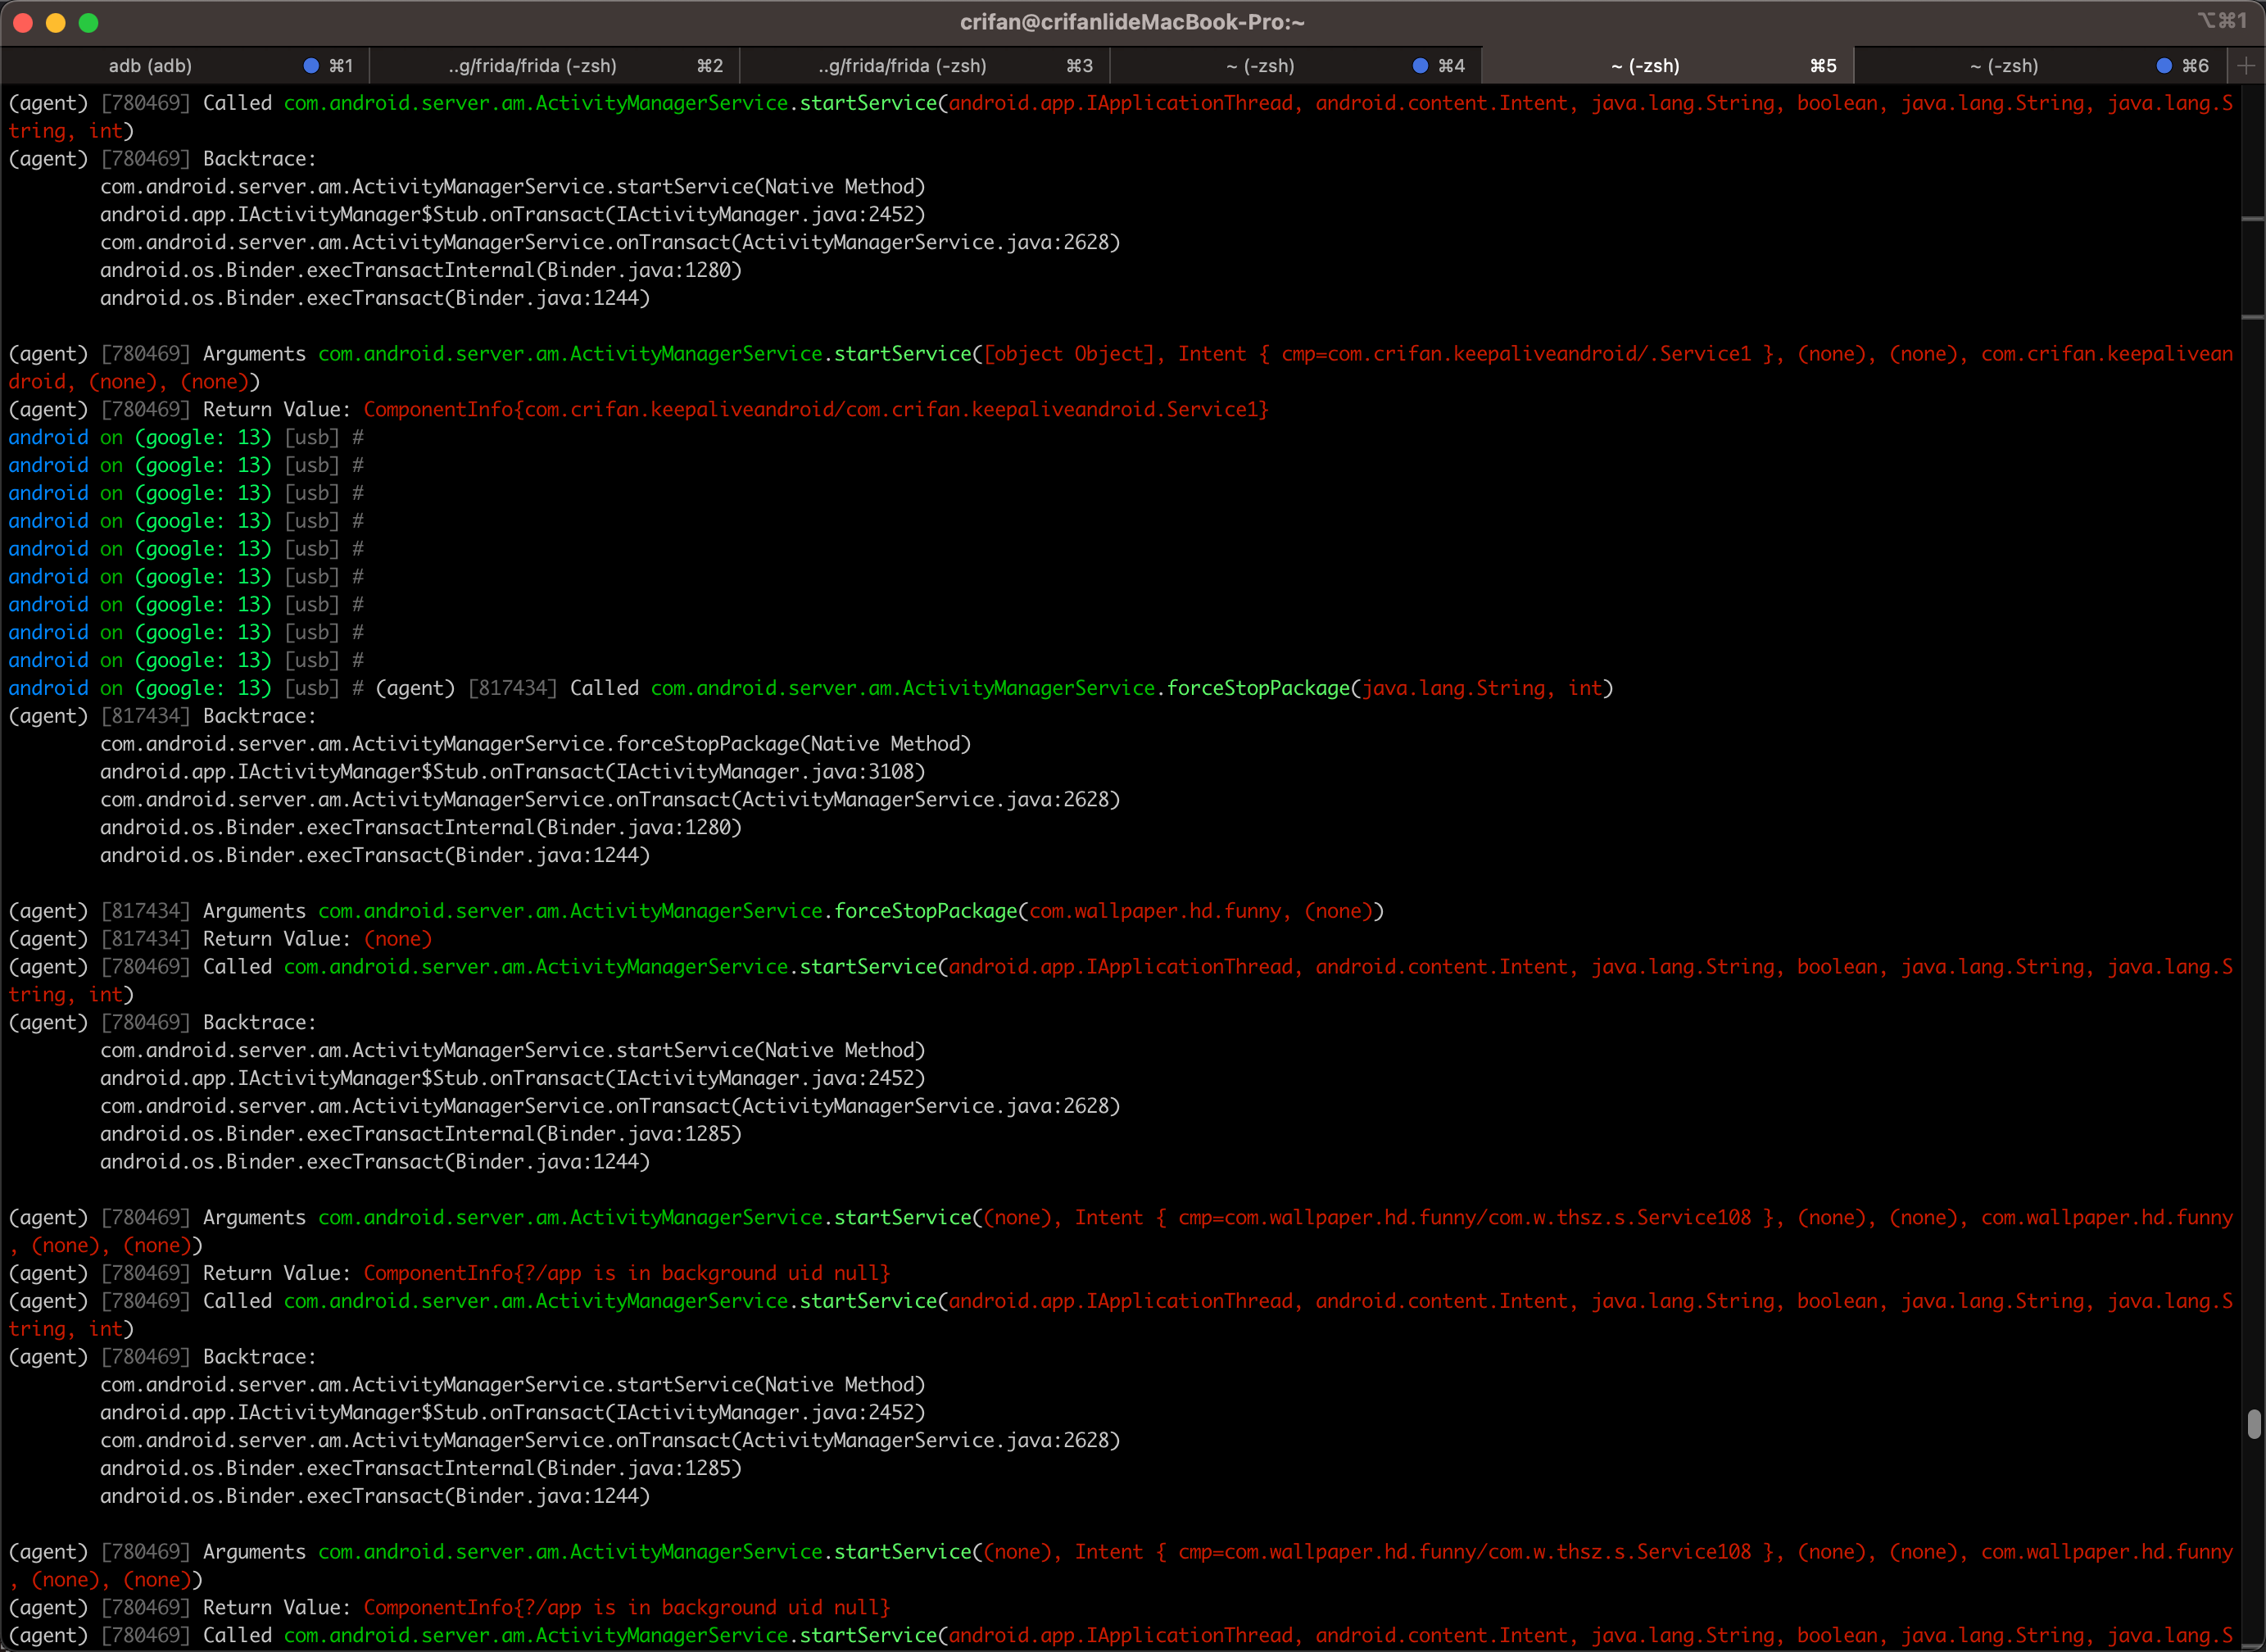Screen dimensions: 2266x1652
Task: Select the active ⌘5 ~ (-zsh) tab
Action: [1666, 66]
